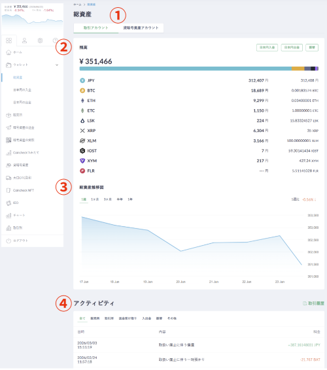Open 暗号資産の受取 QR code icon
Viewport: 327px width, 370px height.
click(9, 140)
